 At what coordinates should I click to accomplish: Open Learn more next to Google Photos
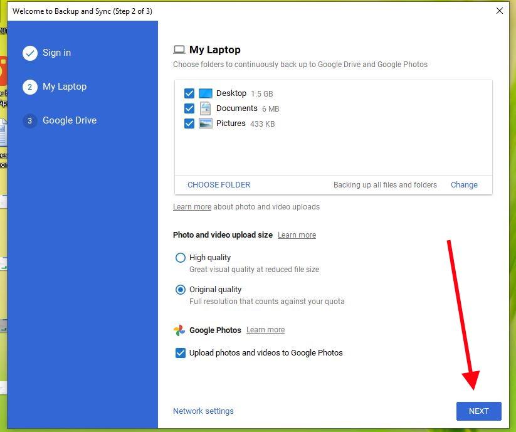266,330
